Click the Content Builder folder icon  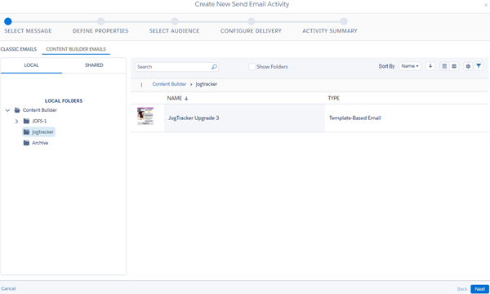coord(17,110)
